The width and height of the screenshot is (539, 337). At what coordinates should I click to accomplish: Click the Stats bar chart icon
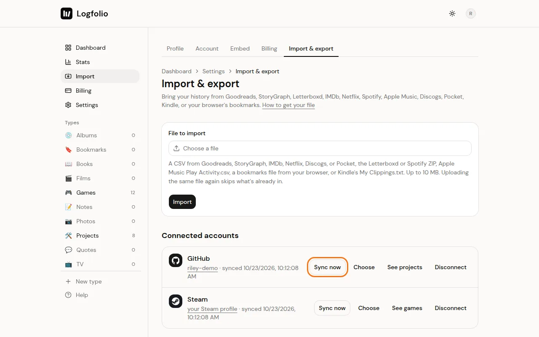(x=68, y=62)
